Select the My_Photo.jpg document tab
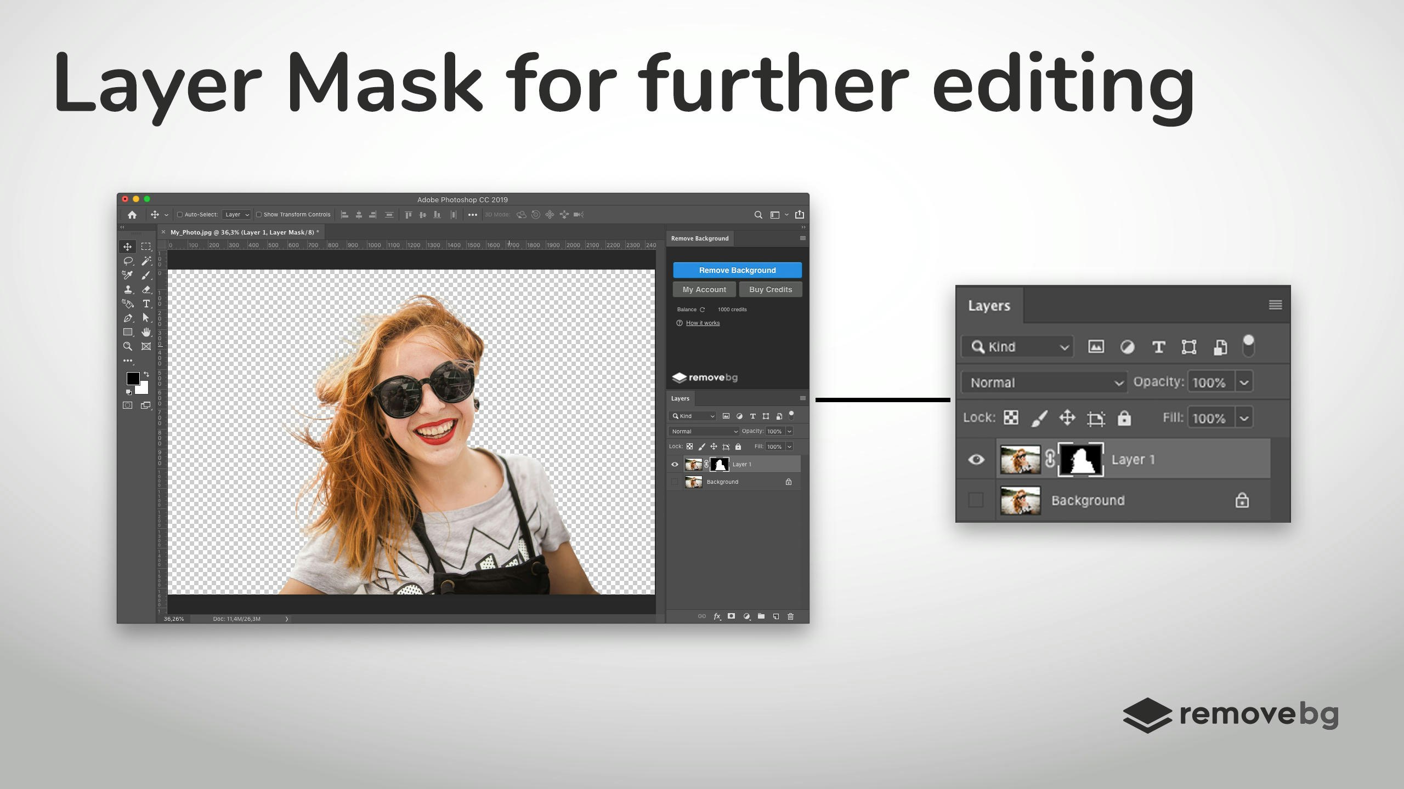The width and height of the screenshot is (1404, 789). coord(244,232)
